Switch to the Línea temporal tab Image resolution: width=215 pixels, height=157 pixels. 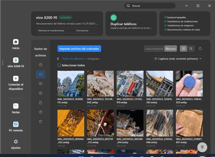pyautogui.click(x=154, y=49)
